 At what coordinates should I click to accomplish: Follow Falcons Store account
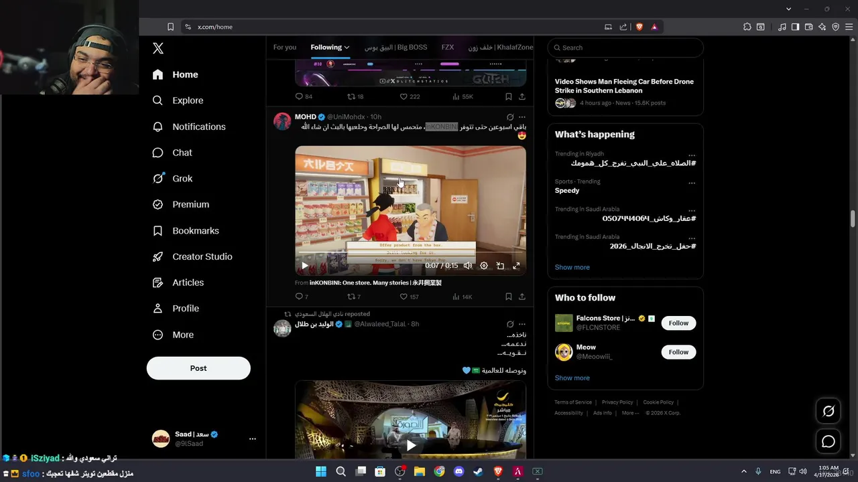pyautogui.click(x=678, y=323)
